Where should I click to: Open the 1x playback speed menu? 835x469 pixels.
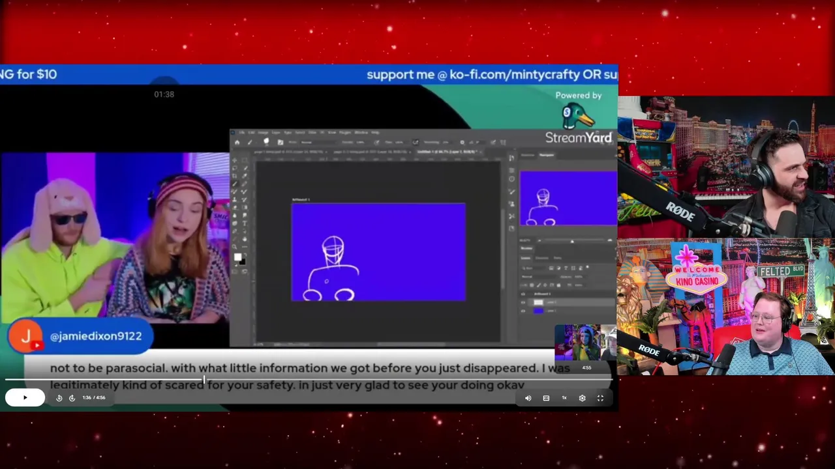coord(564,398)
